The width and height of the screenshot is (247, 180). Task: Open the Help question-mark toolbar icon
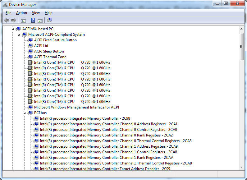pos(33,20)
